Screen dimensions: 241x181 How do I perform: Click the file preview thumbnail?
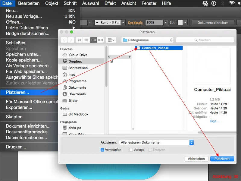(213, 66)
